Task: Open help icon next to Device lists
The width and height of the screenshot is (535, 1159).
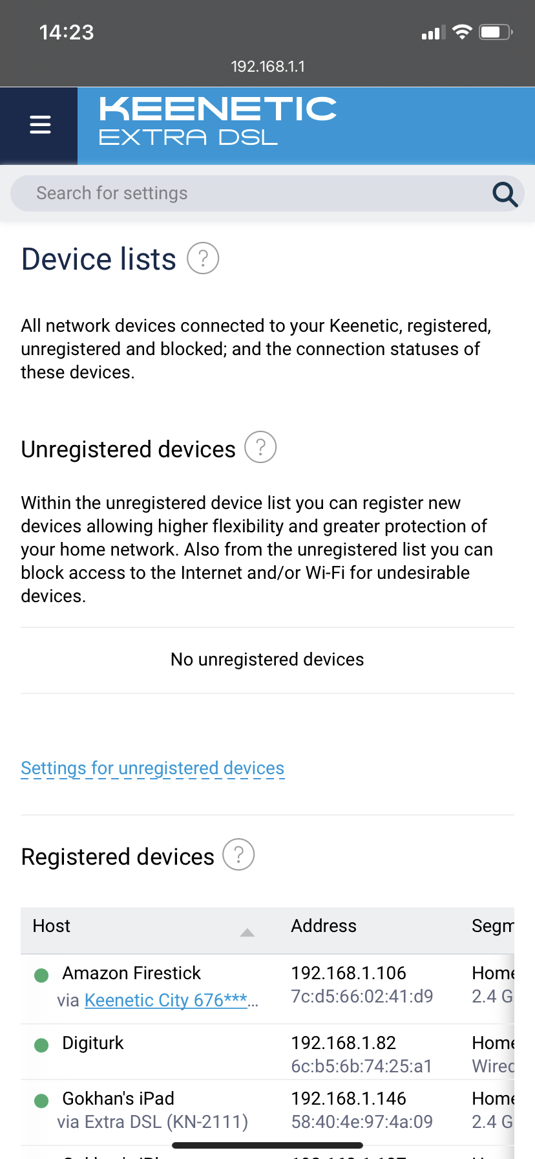Action: pos(203,258)
